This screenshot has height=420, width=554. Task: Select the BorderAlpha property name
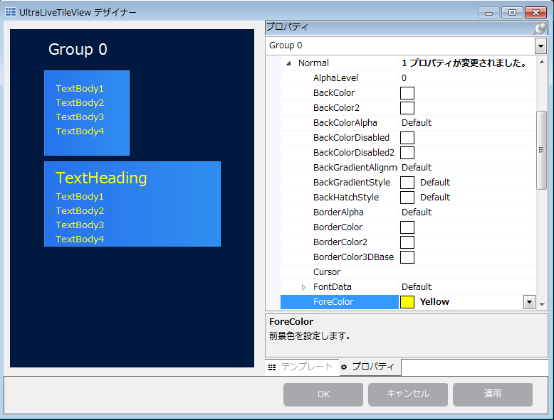pos(338,212)
